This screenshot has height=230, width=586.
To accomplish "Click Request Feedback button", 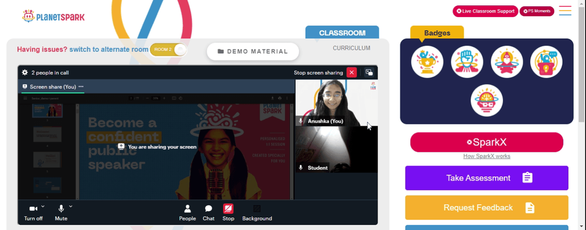I will 486,208.
